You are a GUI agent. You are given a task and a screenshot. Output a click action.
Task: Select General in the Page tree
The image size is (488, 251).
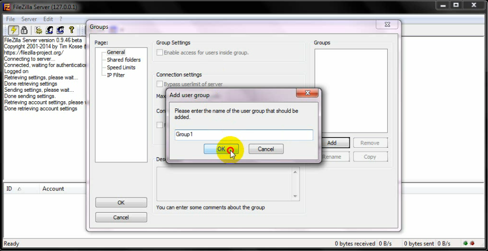click(x=116, y=52)
